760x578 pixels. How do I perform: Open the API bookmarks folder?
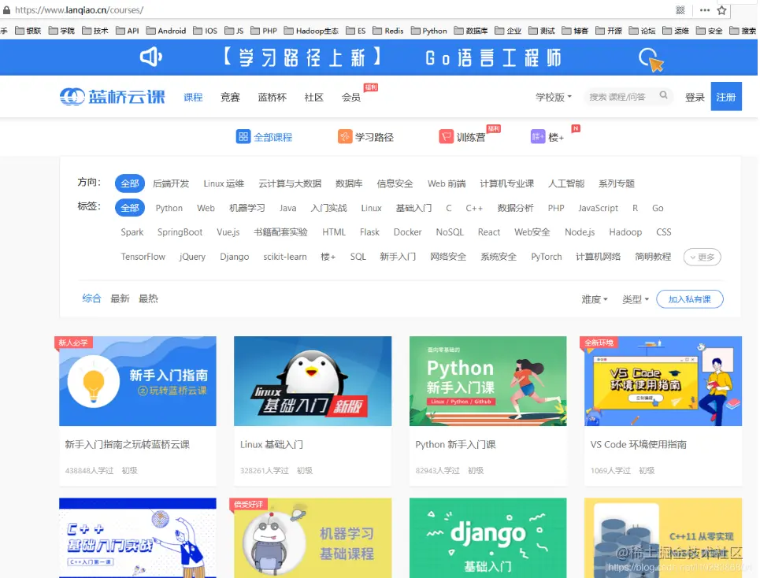[128, 31]
